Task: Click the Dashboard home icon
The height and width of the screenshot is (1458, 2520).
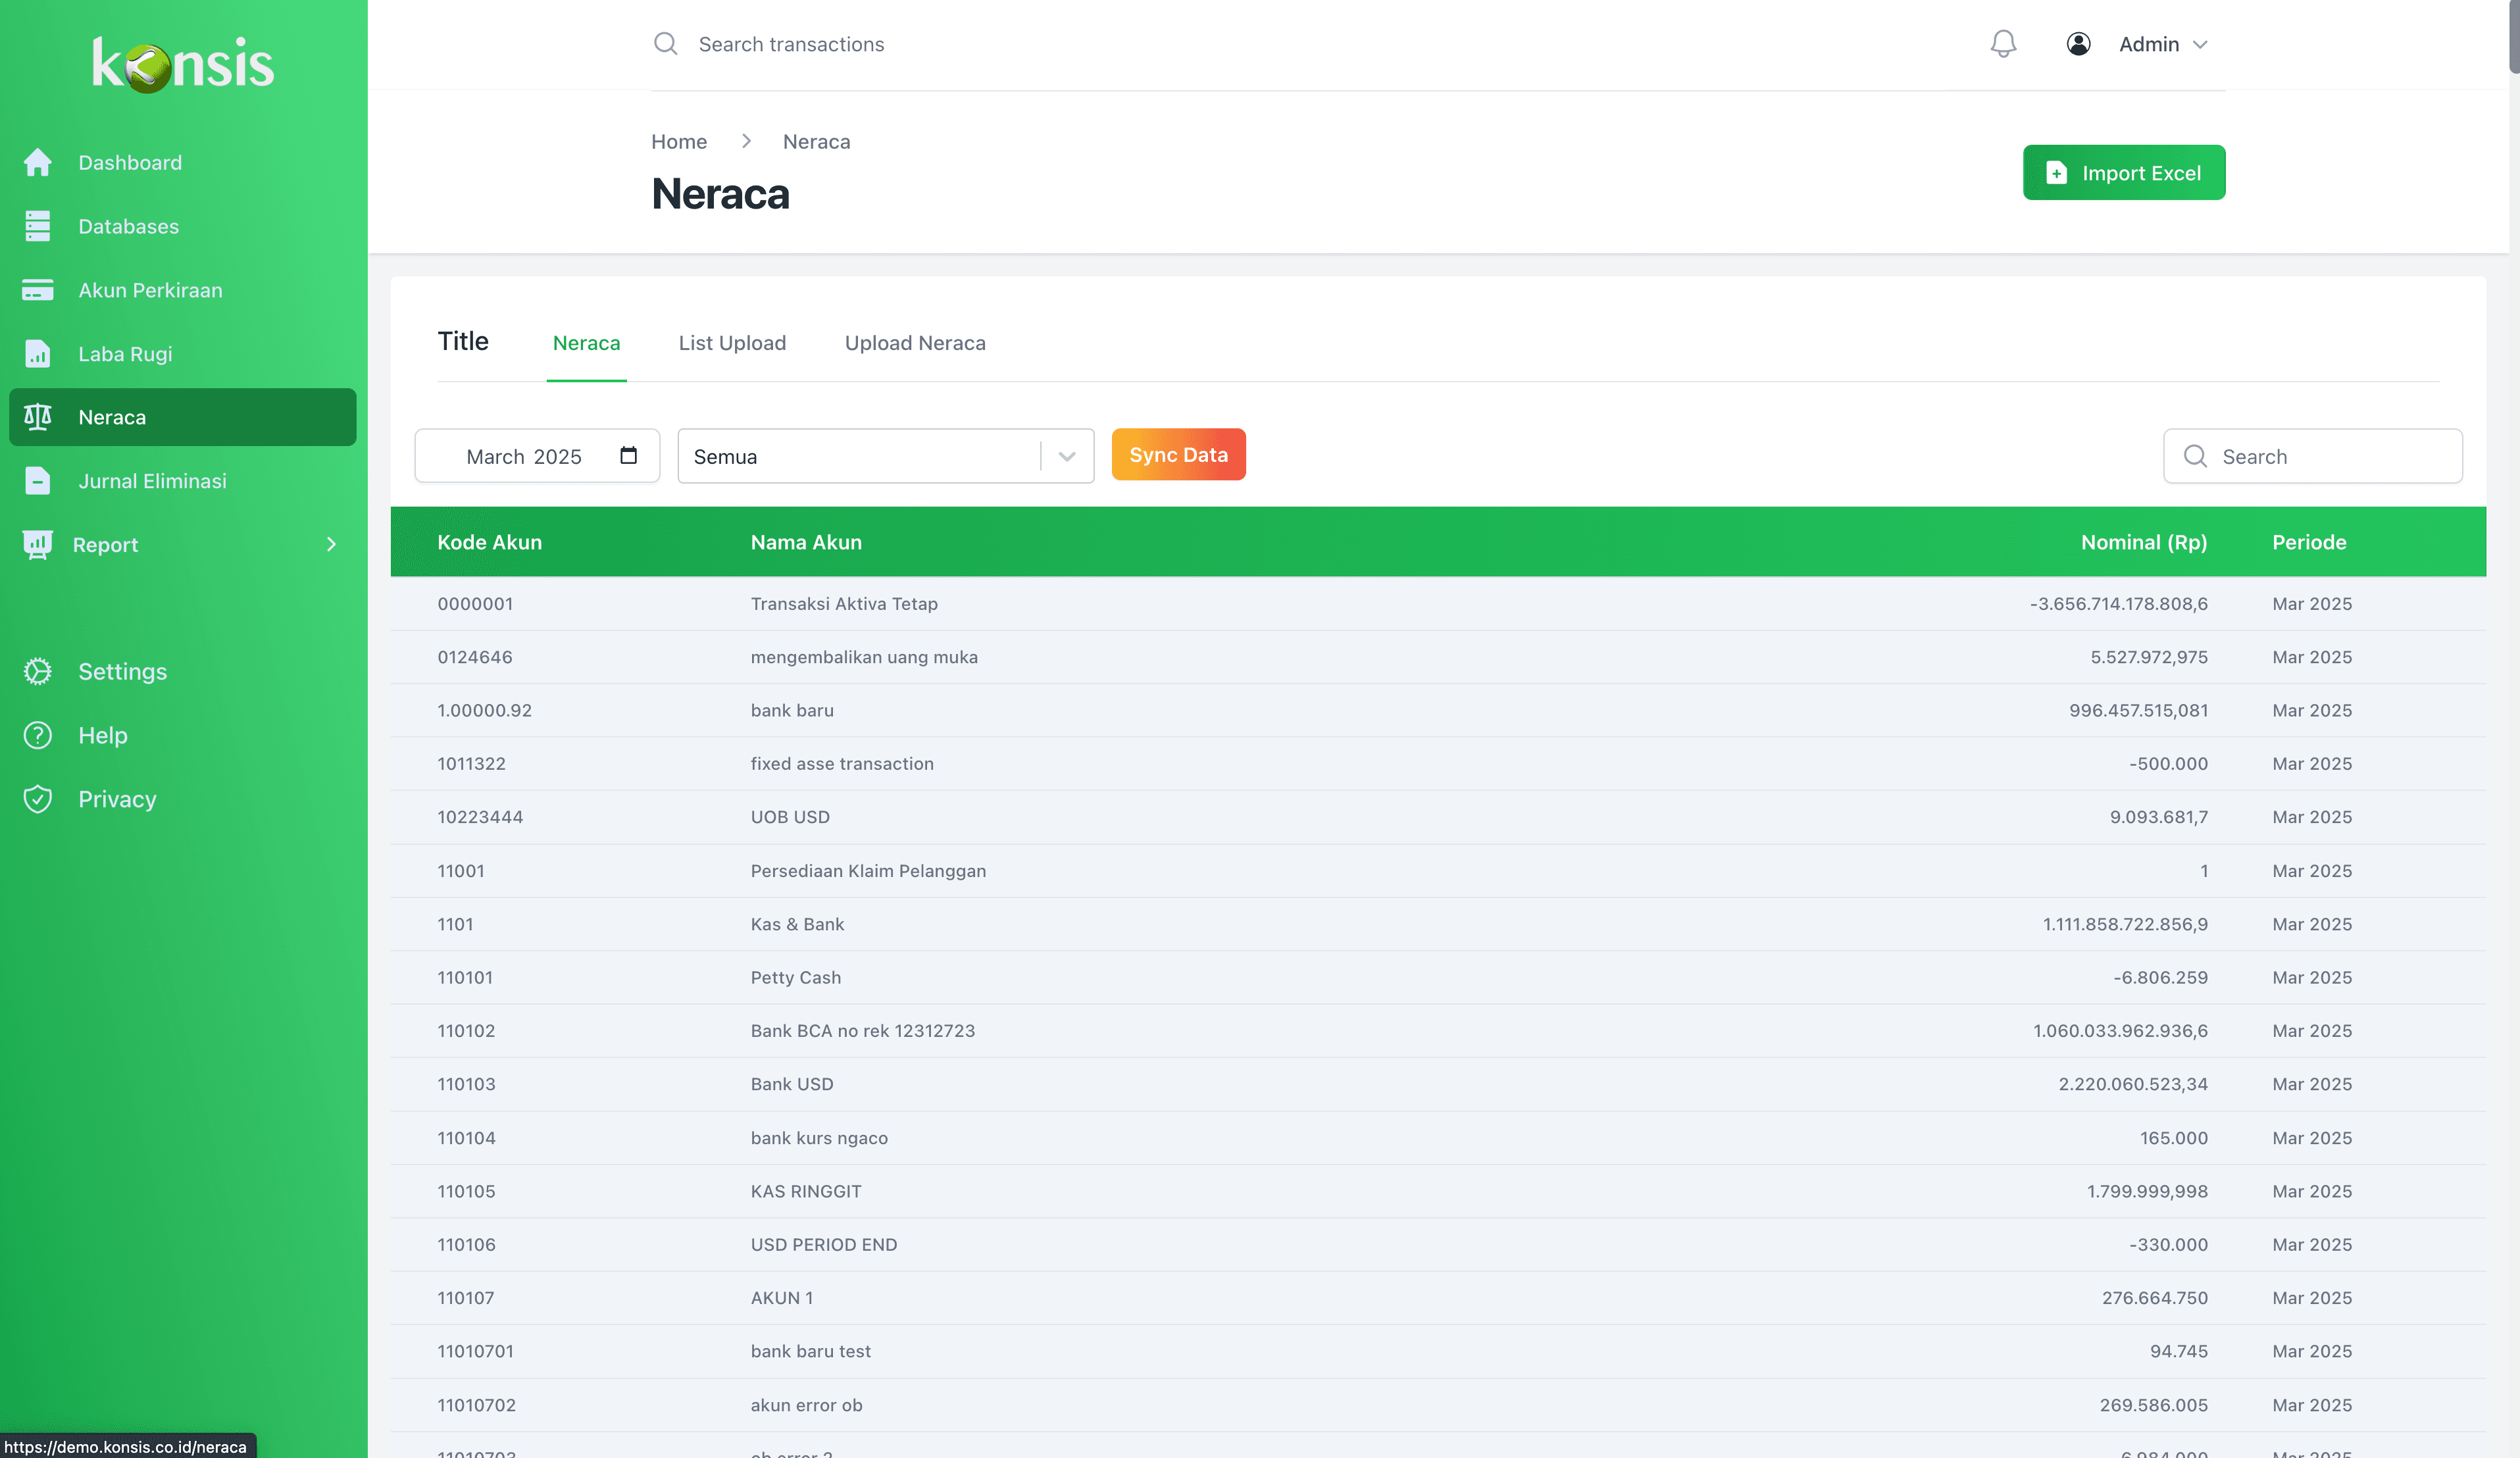Action: pos(38,162)
